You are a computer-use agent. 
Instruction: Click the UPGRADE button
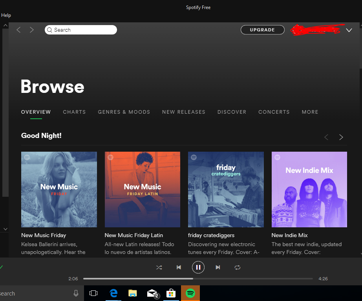point(262,30)
